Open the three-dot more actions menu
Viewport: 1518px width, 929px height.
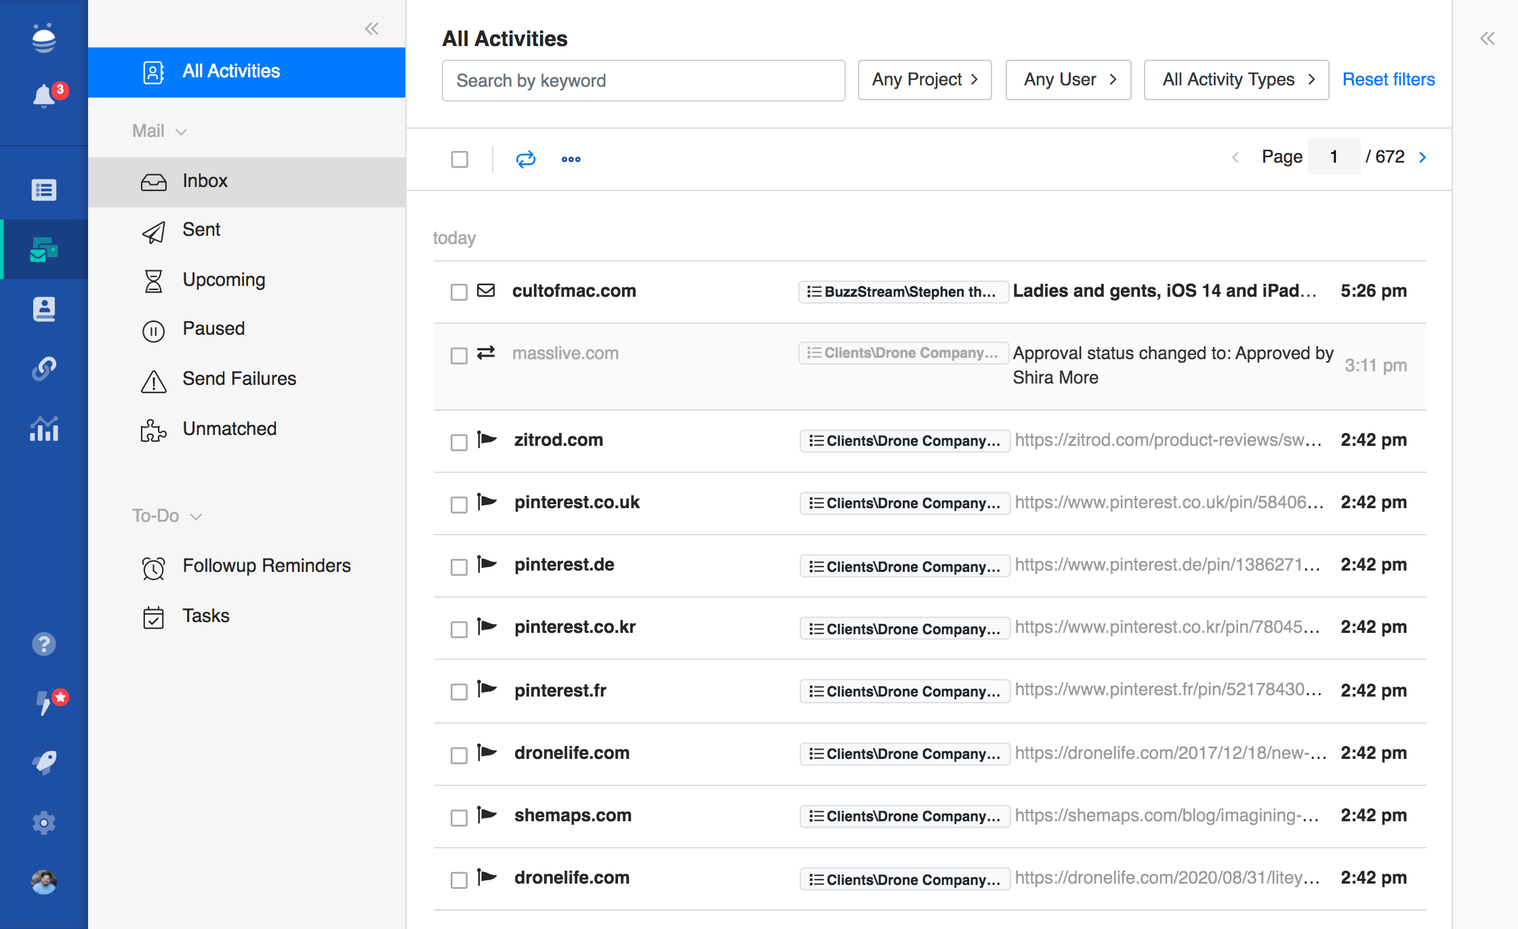click(571, 159)
